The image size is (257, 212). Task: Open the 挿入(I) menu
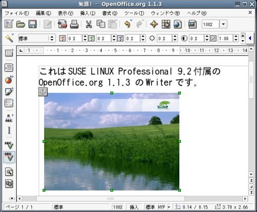[87, 13]
